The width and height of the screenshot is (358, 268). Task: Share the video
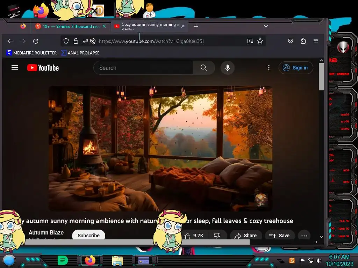pos(246,236)
